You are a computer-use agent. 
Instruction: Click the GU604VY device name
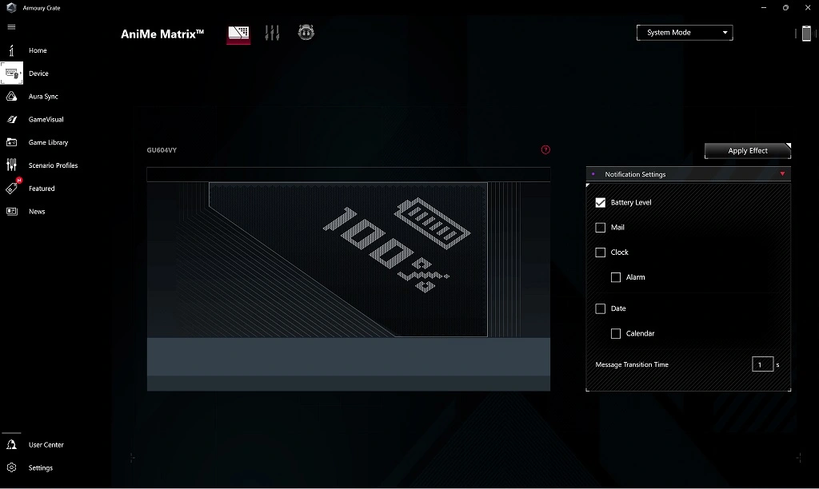[162, 149]
